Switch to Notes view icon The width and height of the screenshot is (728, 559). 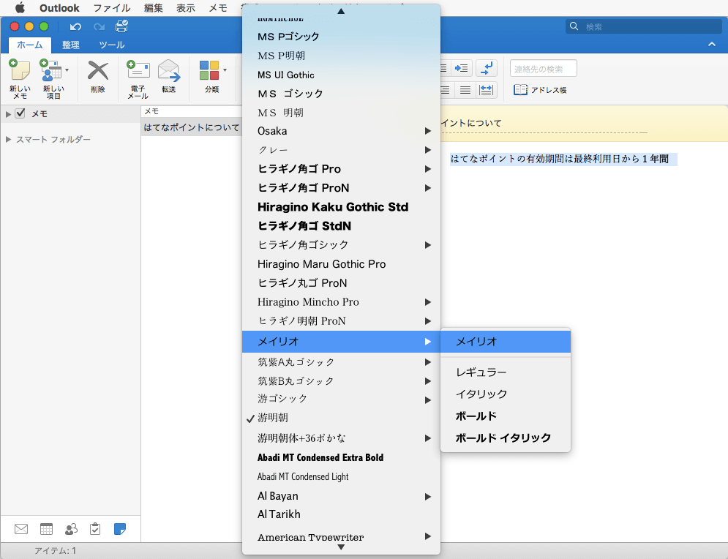tap(120, 529)
